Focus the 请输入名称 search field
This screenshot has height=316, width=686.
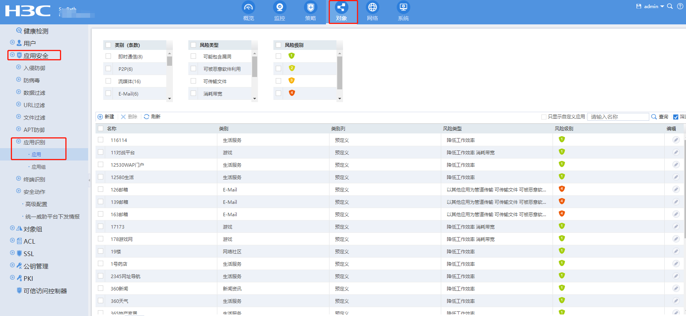pos(618,117)
